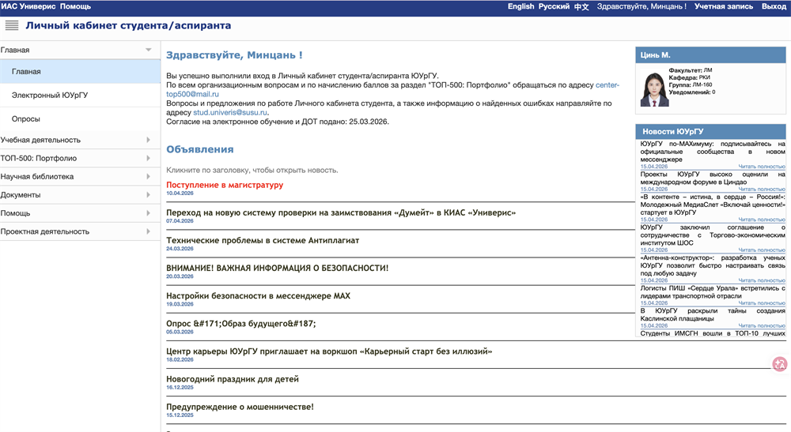Open Технические проблемы Антиплагиат announcement

263,240
